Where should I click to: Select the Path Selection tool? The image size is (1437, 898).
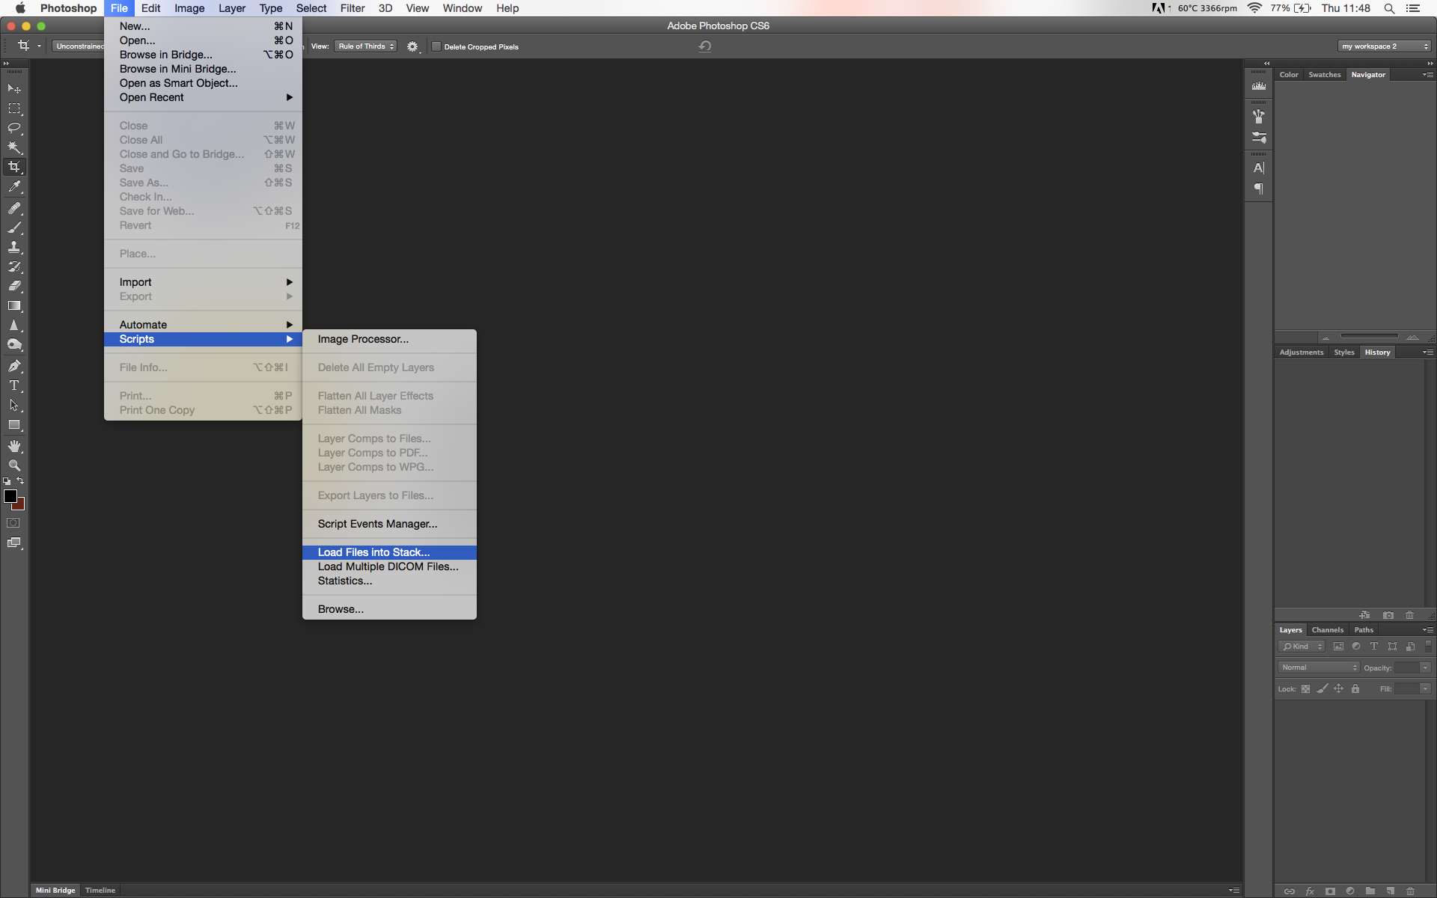(14, 405)
